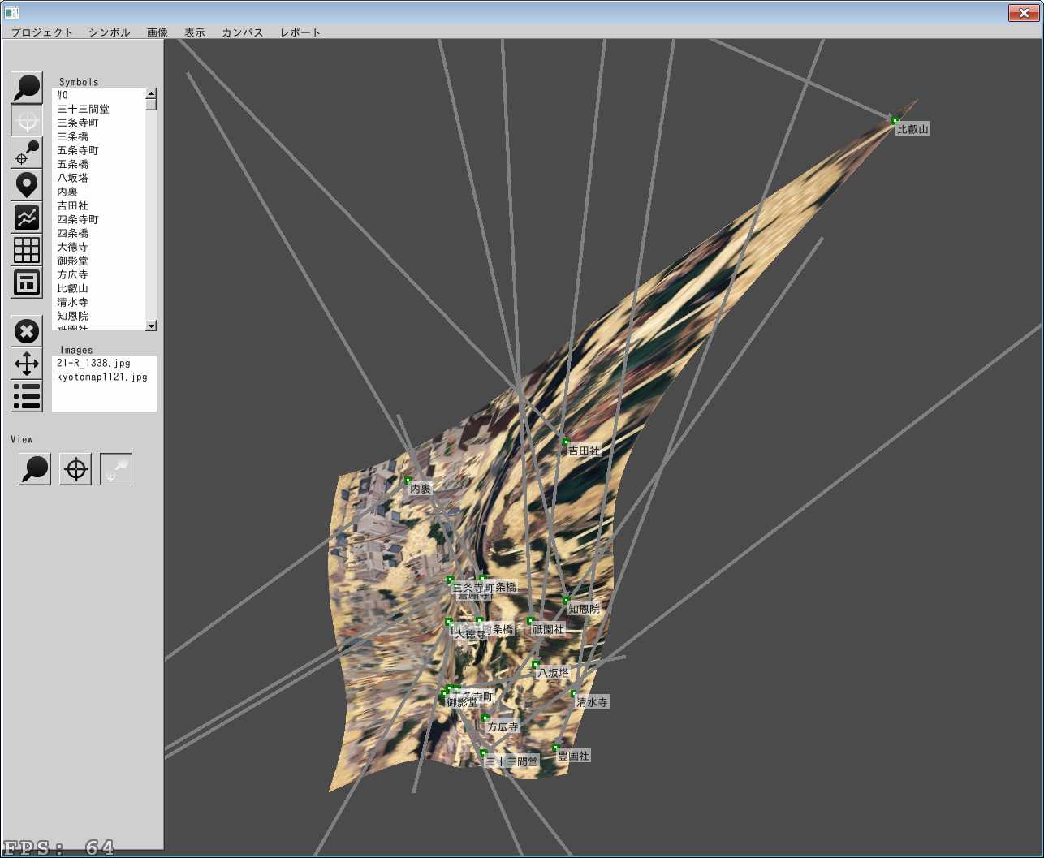Click Symbols list scroll down arrow
The width and height of the screenshot is (1044, 858).
click(x=151, y=326)
